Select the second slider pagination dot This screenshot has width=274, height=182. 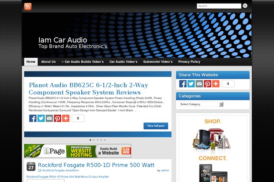coord(94,140)
